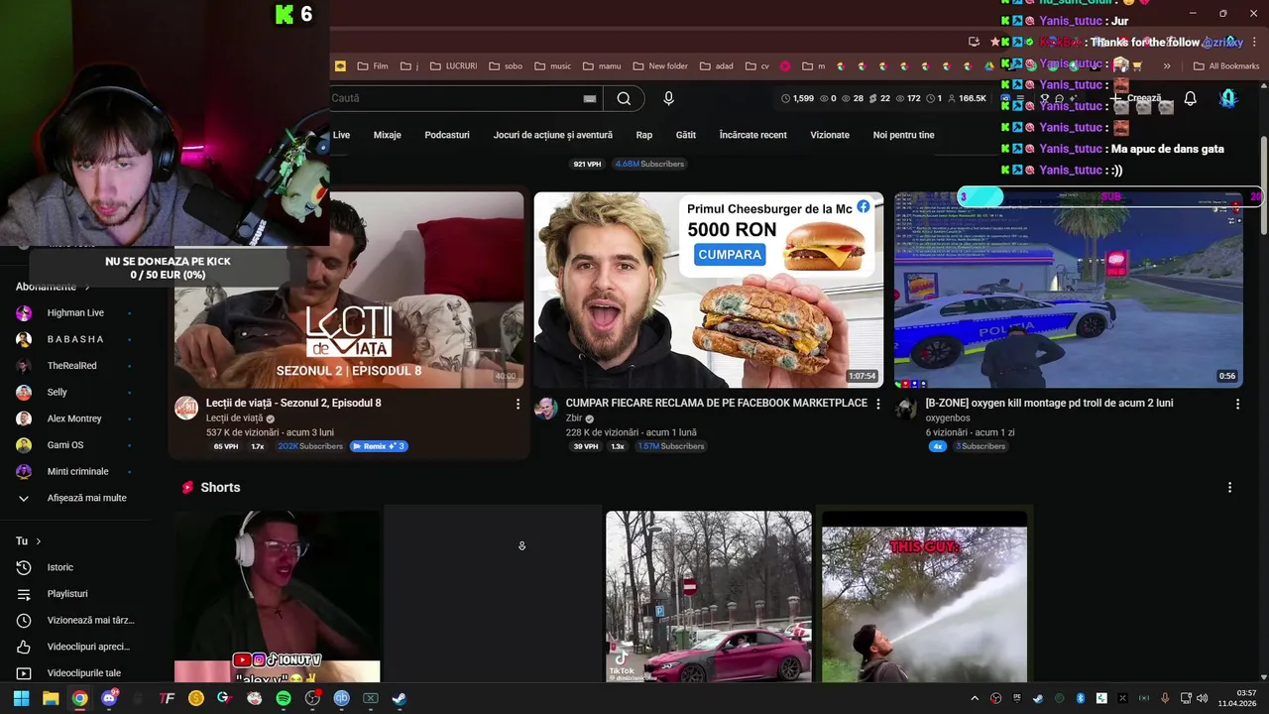1269x714 pixels.
Task: Click the YouTube search magnifier button
Action: [x=624, y=98]
